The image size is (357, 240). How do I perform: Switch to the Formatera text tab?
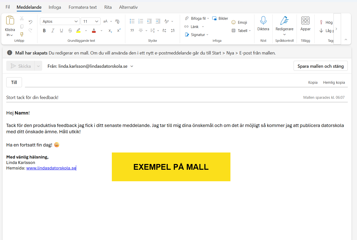(83, 7)
